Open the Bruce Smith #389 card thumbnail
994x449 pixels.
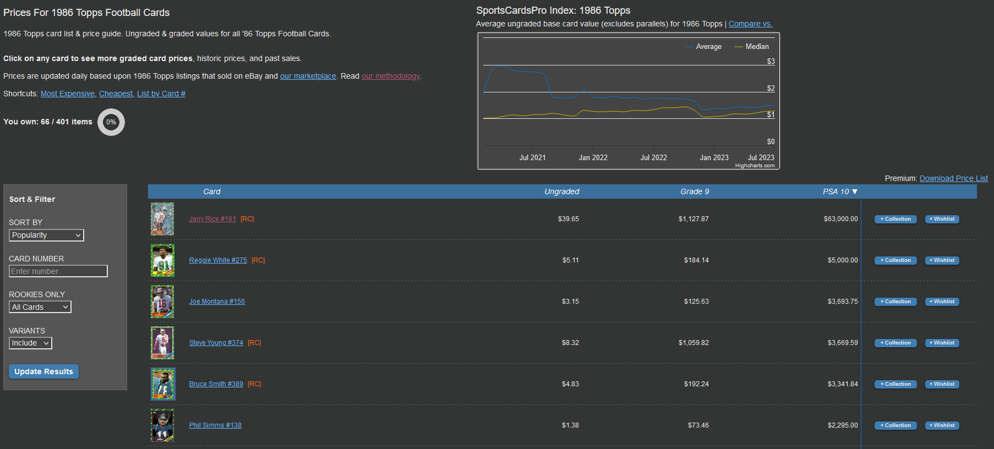coord(163,384)
